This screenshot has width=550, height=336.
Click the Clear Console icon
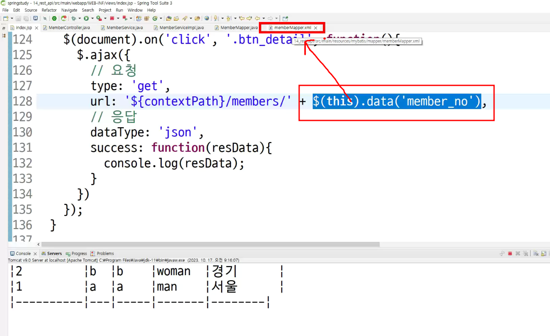(x=536, y=254)
